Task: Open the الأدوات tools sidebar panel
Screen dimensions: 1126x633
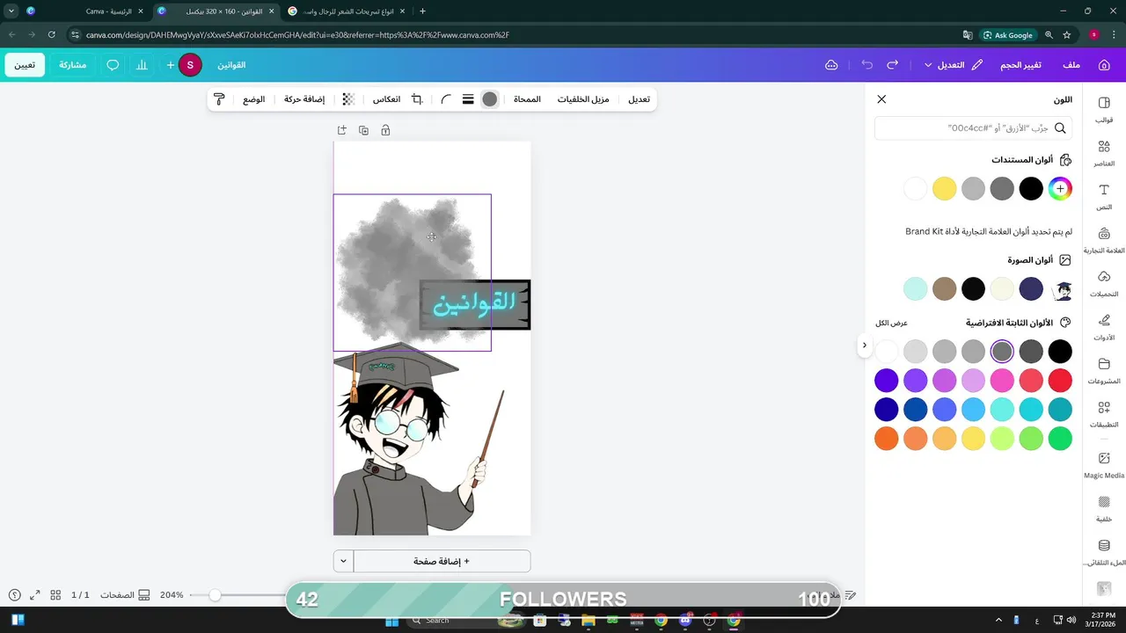Action: point(1104,327)
